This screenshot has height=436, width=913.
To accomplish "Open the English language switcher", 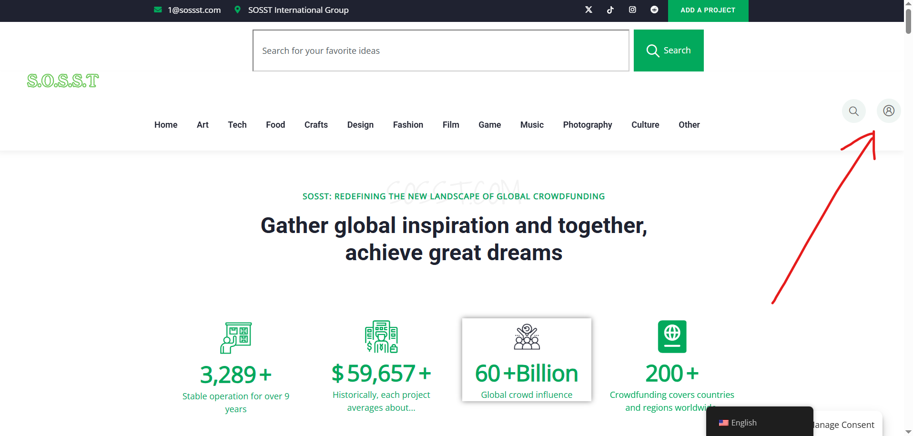I will [x=760, y=422].
